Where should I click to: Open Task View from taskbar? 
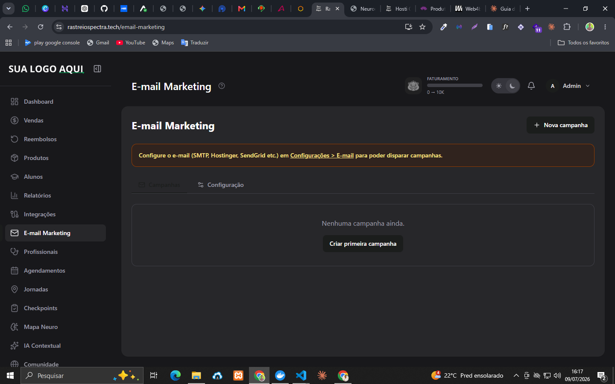[x=154, y=375]
